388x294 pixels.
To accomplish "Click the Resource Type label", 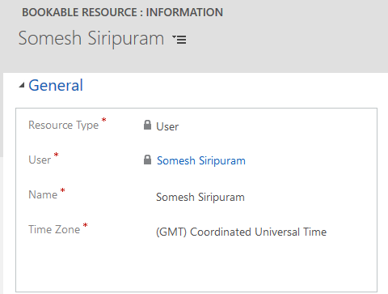I will [64, 126].
